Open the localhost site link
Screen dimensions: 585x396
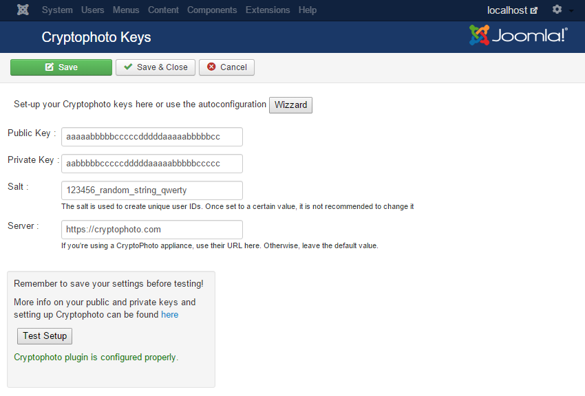point(512,10)
